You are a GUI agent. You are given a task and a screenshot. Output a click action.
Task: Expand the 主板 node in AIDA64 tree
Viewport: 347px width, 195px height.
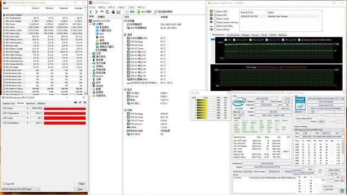point(91,53)
